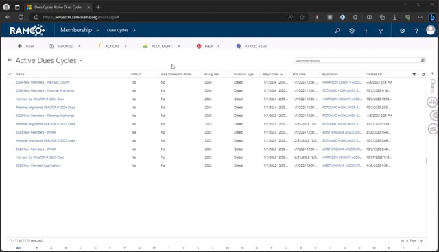
Task: Open recent history clock icon
Action: [352, 31]
